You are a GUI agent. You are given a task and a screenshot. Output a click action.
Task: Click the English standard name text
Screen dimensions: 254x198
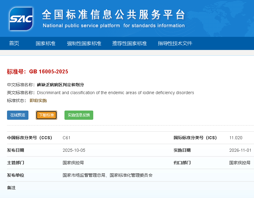[x=116, y=93]
